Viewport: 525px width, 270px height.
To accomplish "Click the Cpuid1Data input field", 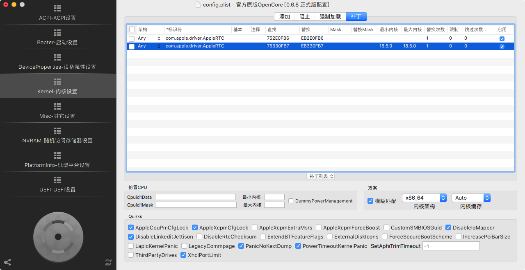I will (195, 197).
